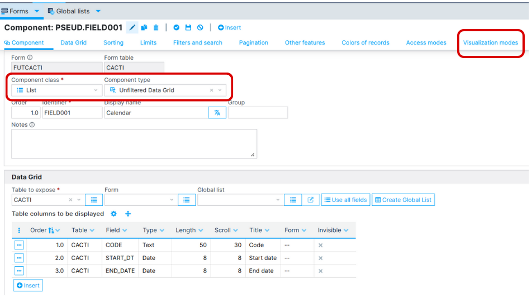The width and height of the screenshot is (532, 298).
Task: Click inside the Notes text area
Action: pyautogui.click(x=134, y=143)
